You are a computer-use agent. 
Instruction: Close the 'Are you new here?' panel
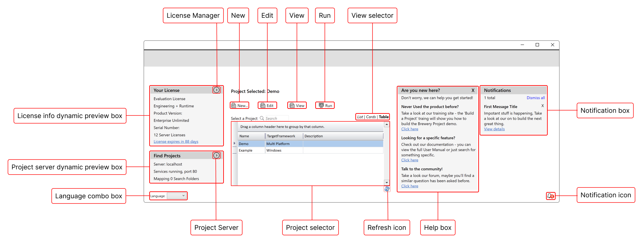473,90
